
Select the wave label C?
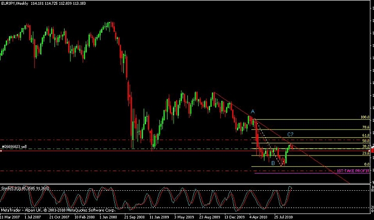pyautogui.click(x=290, y=135)
